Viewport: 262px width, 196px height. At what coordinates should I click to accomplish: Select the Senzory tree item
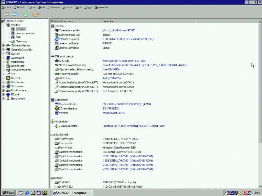pyautogui.click(x=21, y=41)
